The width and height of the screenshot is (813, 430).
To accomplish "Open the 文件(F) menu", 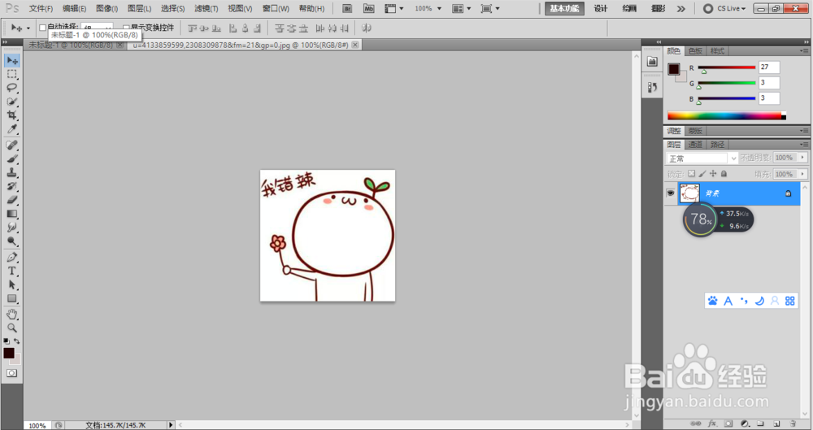I will click(x=41, y=8).
